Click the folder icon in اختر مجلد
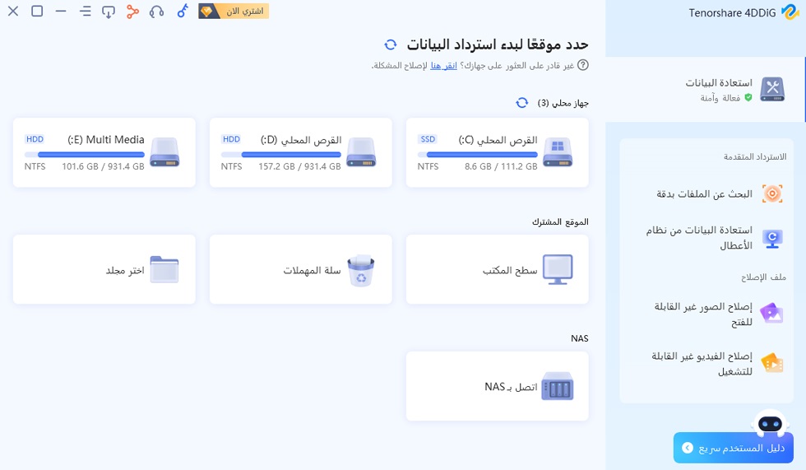Screen dimensions: 806x470 click(164, 269)
